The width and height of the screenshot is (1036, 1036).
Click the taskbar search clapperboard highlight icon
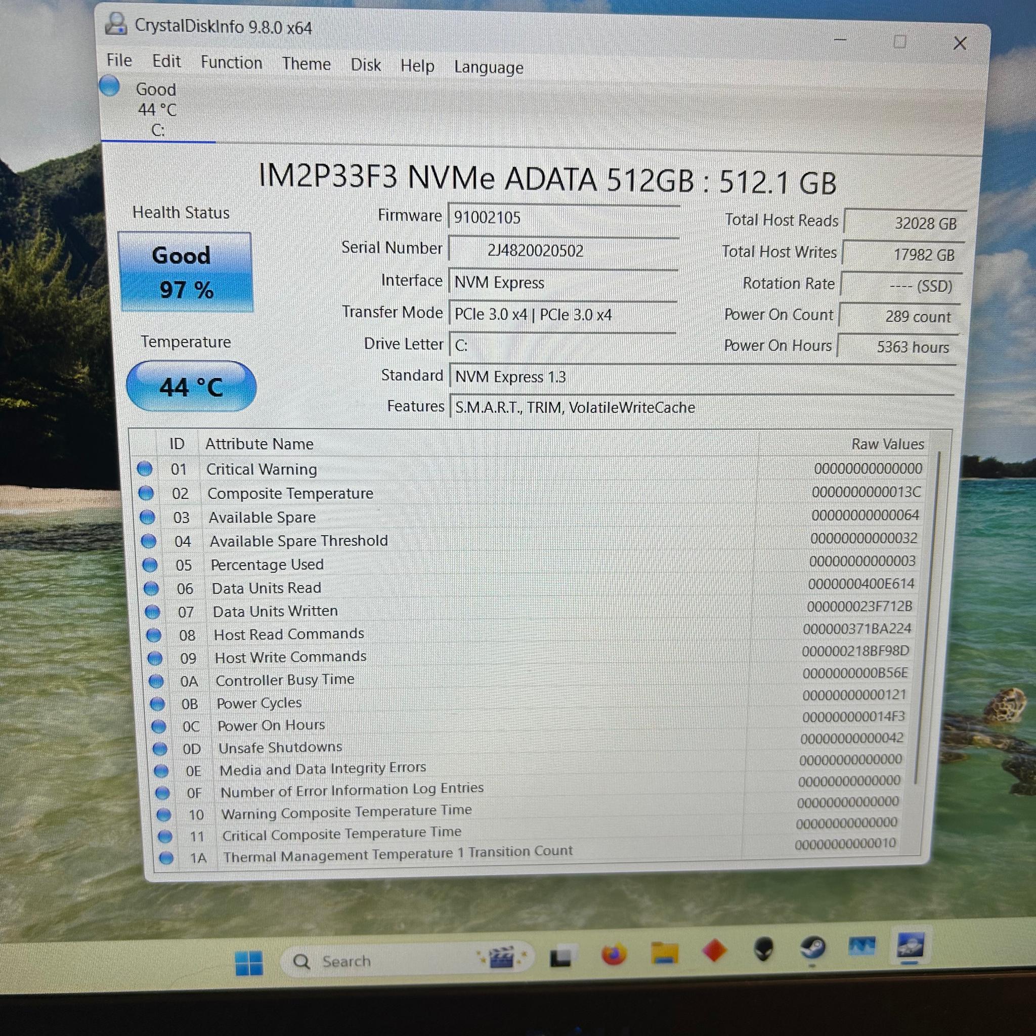pos(501,956)
